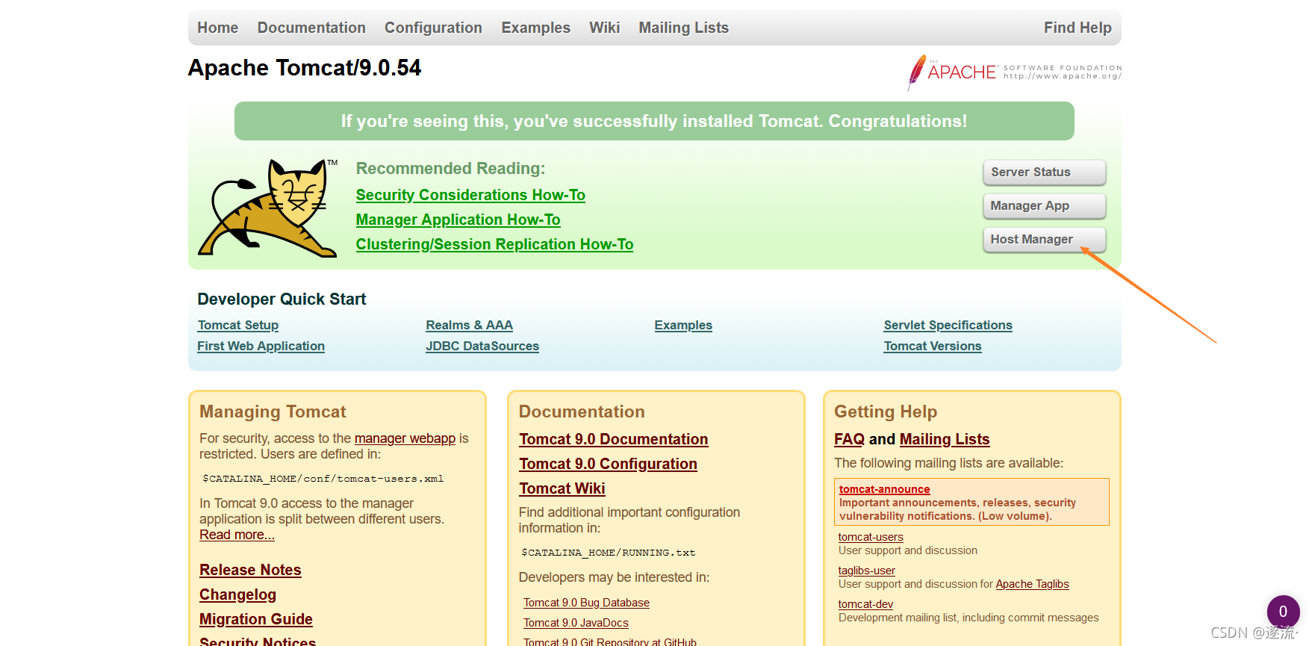1309x646 pixels.
Task: Open the JDBC DataSources link
Action: [x=482, y=347]
